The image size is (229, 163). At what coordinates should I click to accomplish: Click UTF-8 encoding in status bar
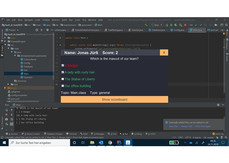point(188,137)
